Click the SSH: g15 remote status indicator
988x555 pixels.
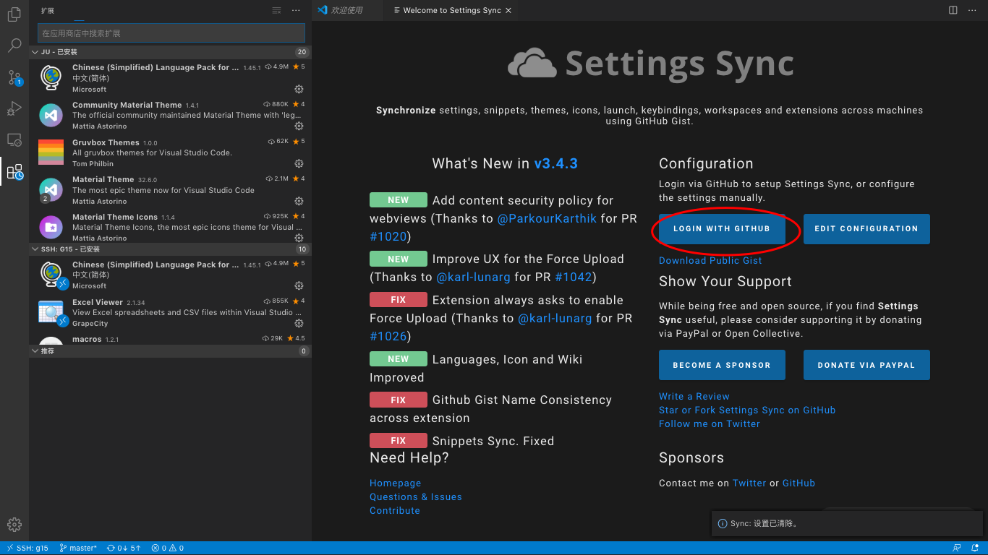28,548
